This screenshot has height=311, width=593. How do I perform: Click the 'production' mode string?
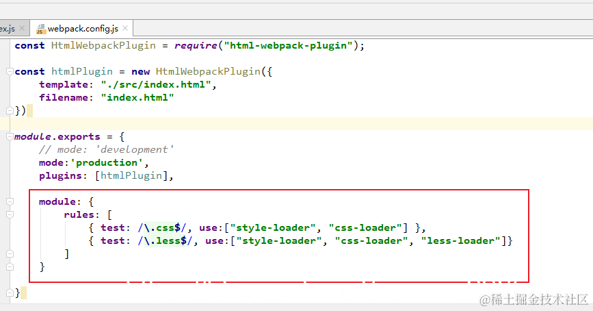pos(106,162)
